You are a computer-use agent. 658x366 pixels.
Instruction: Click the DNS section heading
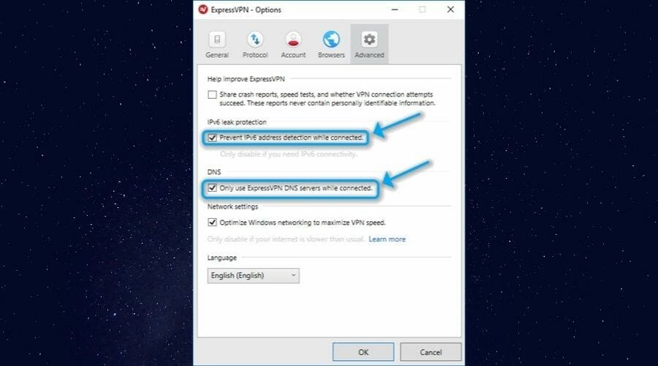point(214,172)
